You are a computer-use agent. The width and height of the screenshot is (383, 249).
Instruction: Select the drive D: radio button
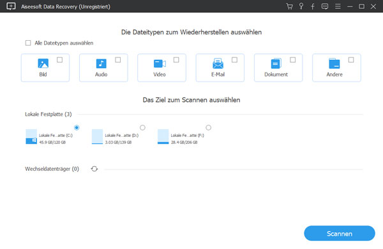tap(142, 127)
